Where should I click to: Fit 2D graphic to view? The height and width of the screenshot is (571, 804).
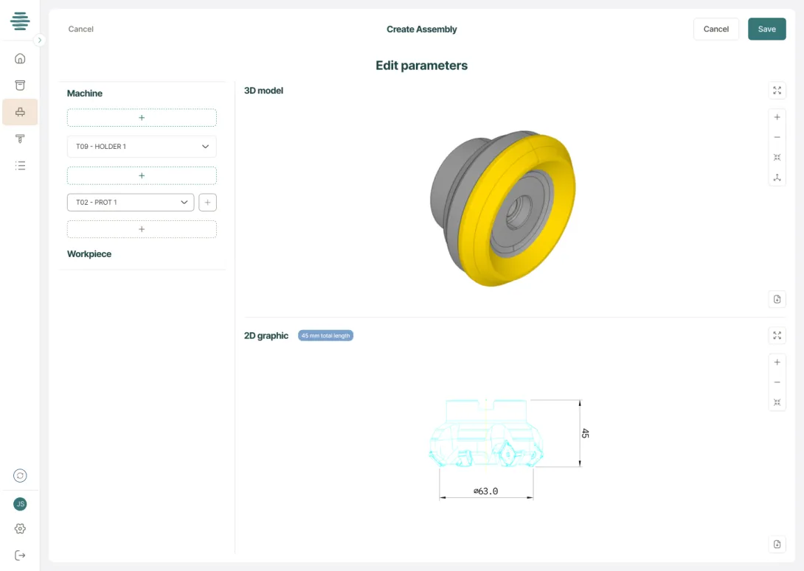point(777,402)
